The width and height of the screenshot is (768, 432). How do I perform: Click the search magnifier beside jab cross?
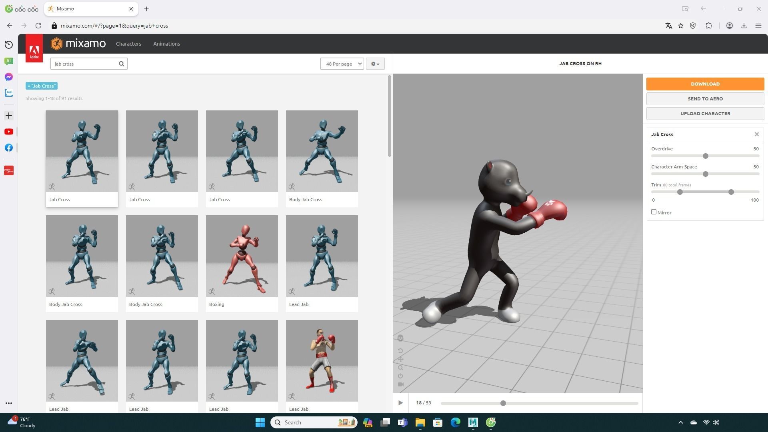[122, 64]
